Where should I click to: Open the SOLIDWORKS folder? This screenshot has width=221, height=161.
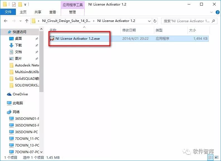point(27,85)
